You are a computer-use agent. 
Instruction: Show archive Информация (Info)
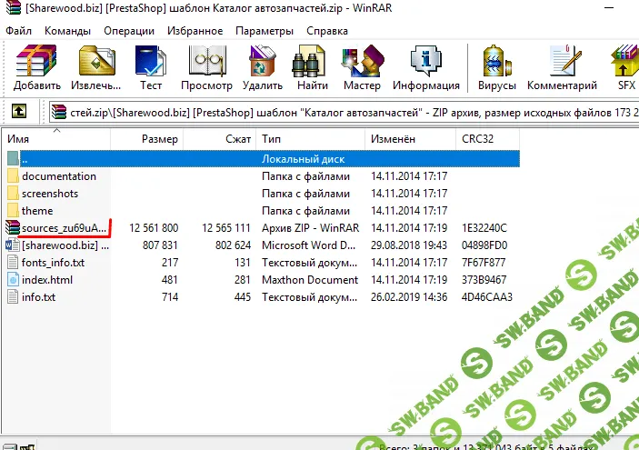point(426,61)
